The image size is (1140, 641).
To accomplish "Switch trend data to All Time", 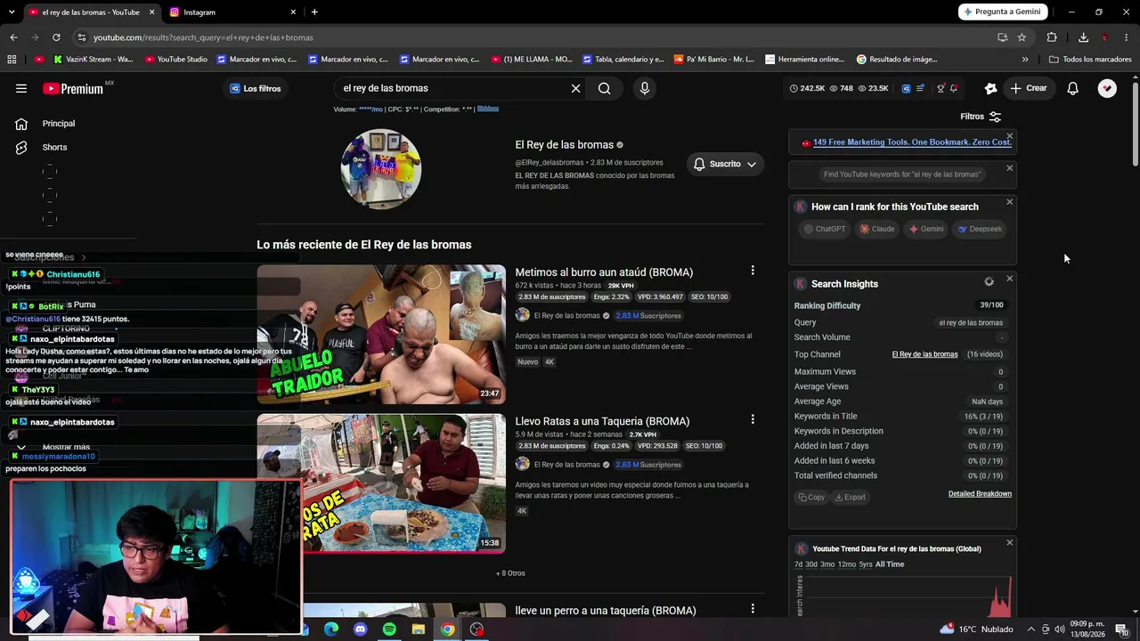I will pos(890,564).
